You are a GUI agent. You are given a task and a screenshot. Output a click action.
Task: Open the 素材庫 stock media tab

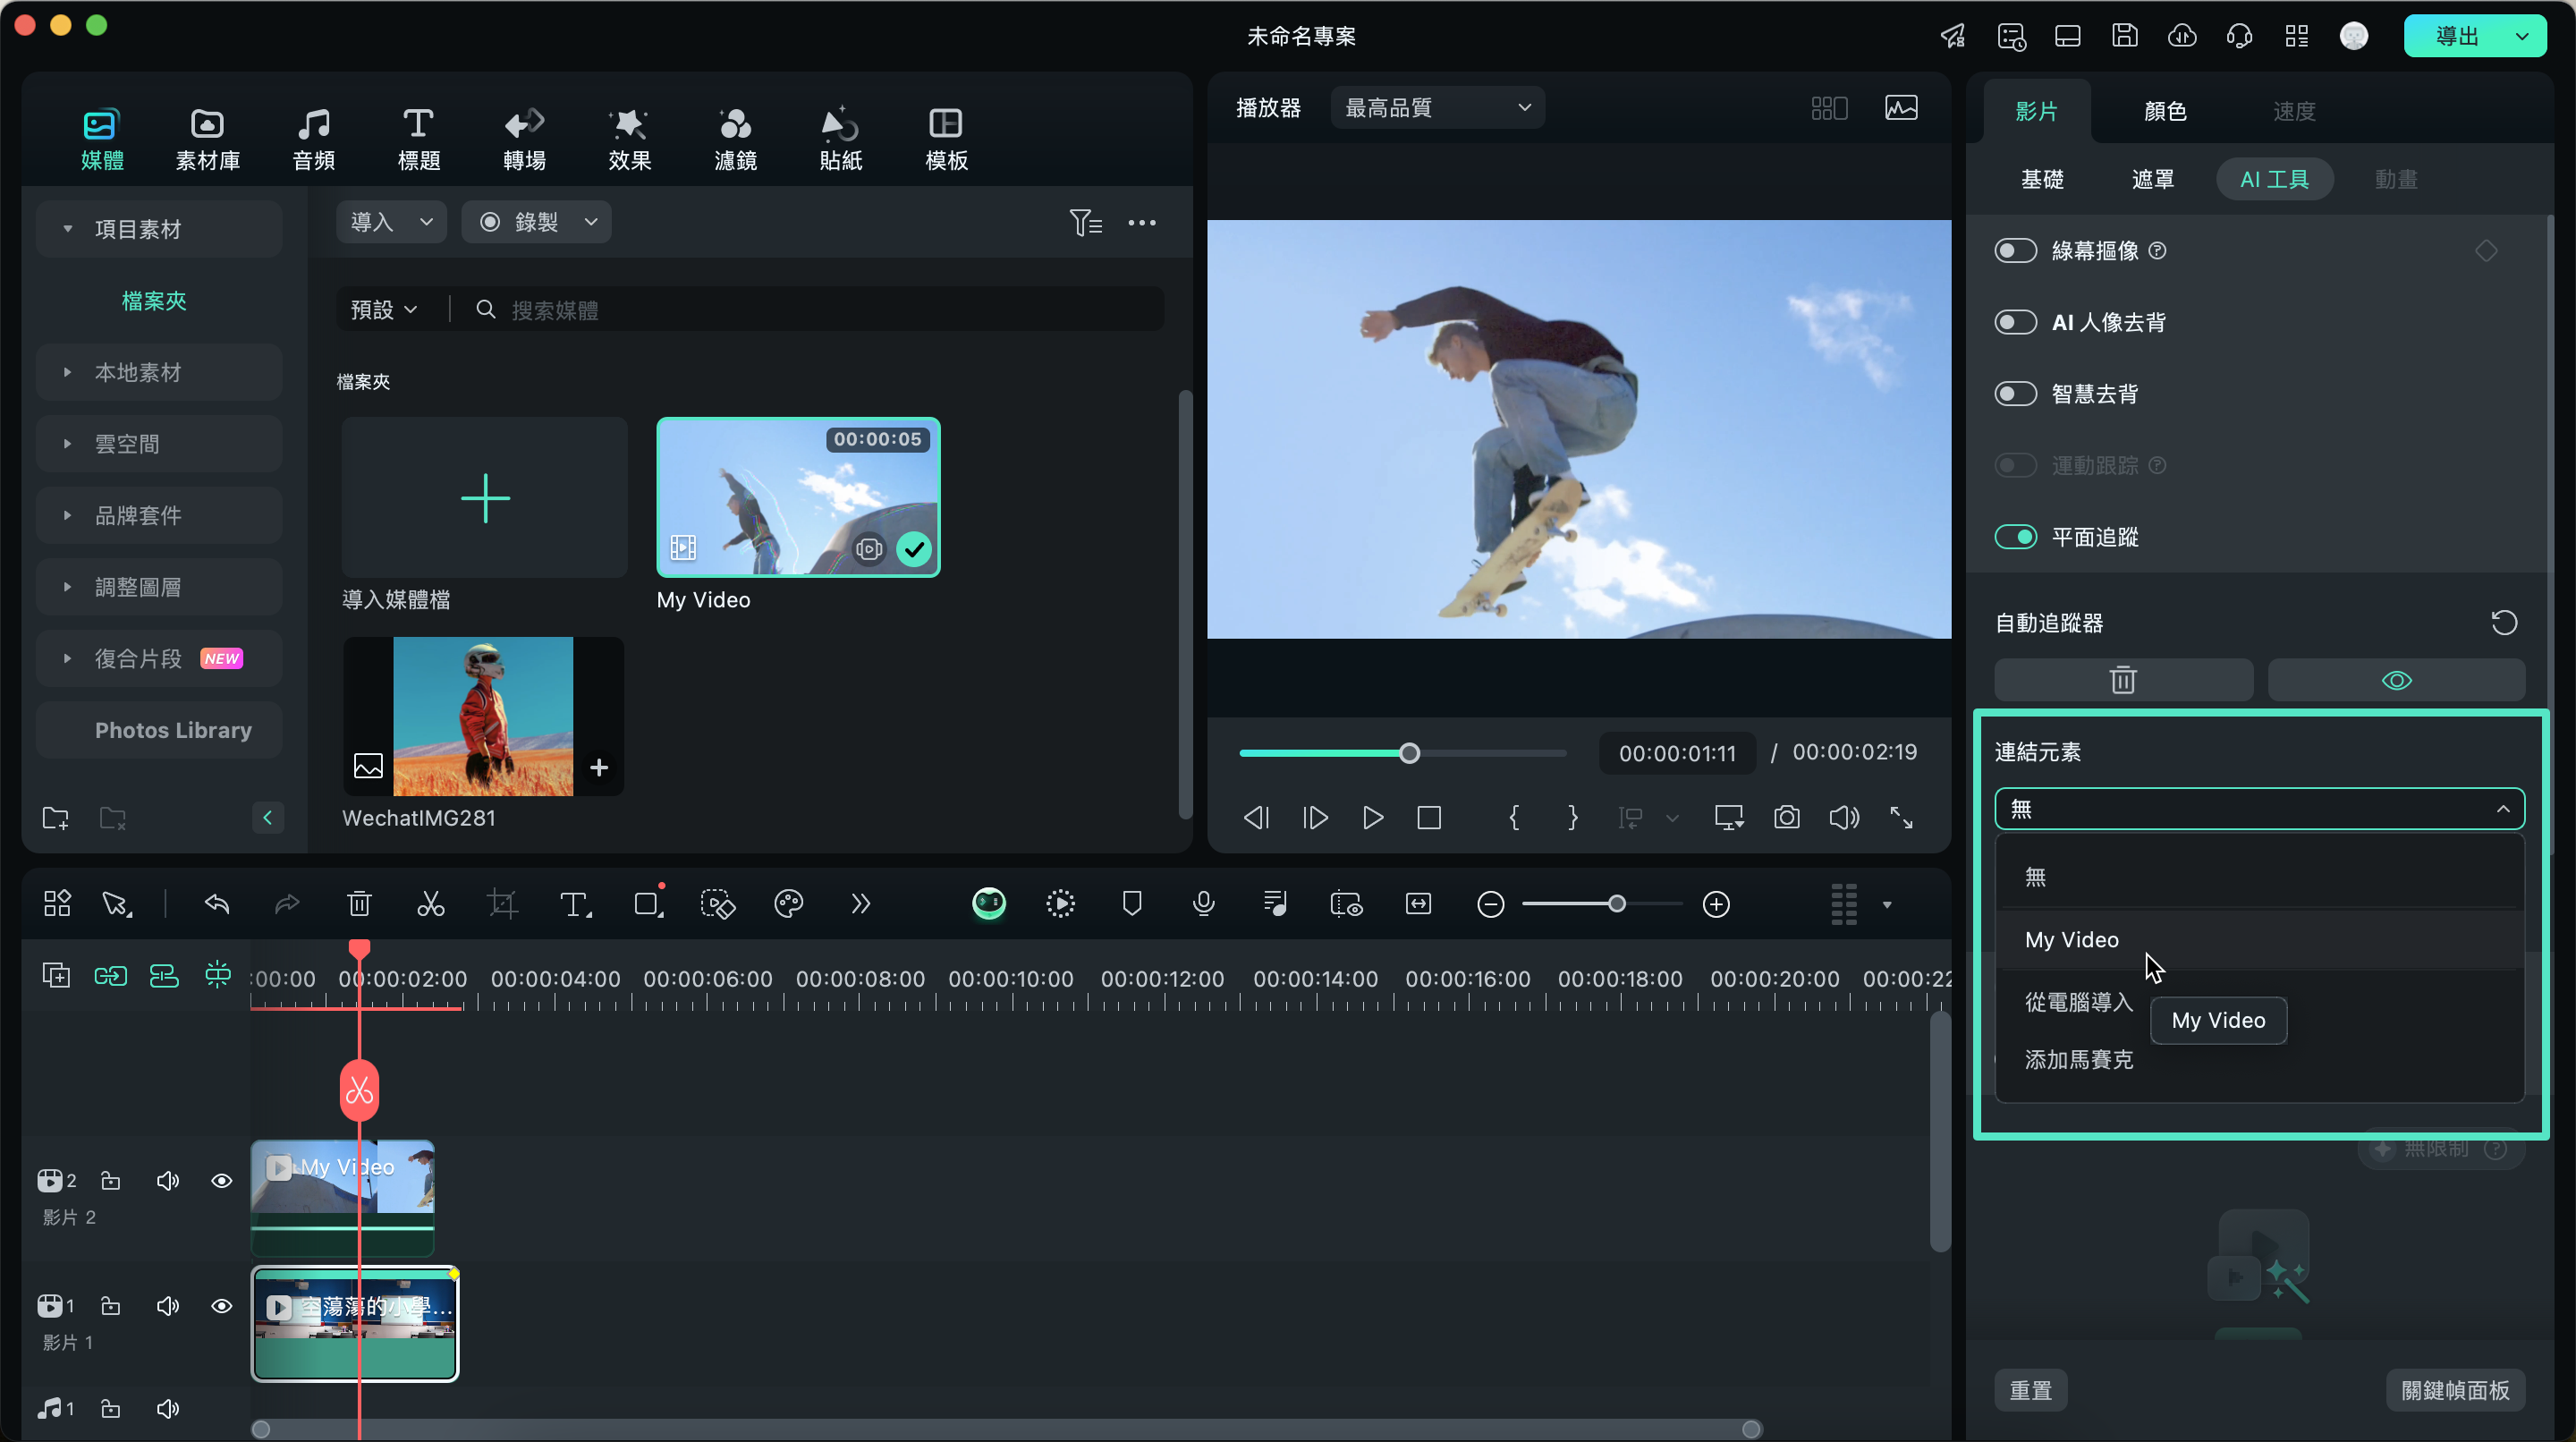pyautogui.click(x=207, y=139)
